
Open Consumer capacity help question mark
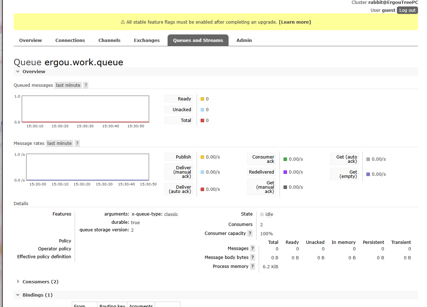coord(250,233)
